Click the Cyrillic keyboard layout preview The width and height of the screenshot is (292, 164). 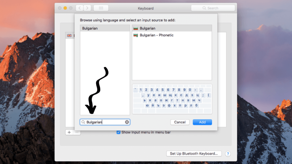pyautogui.click(x=172, y=100)
